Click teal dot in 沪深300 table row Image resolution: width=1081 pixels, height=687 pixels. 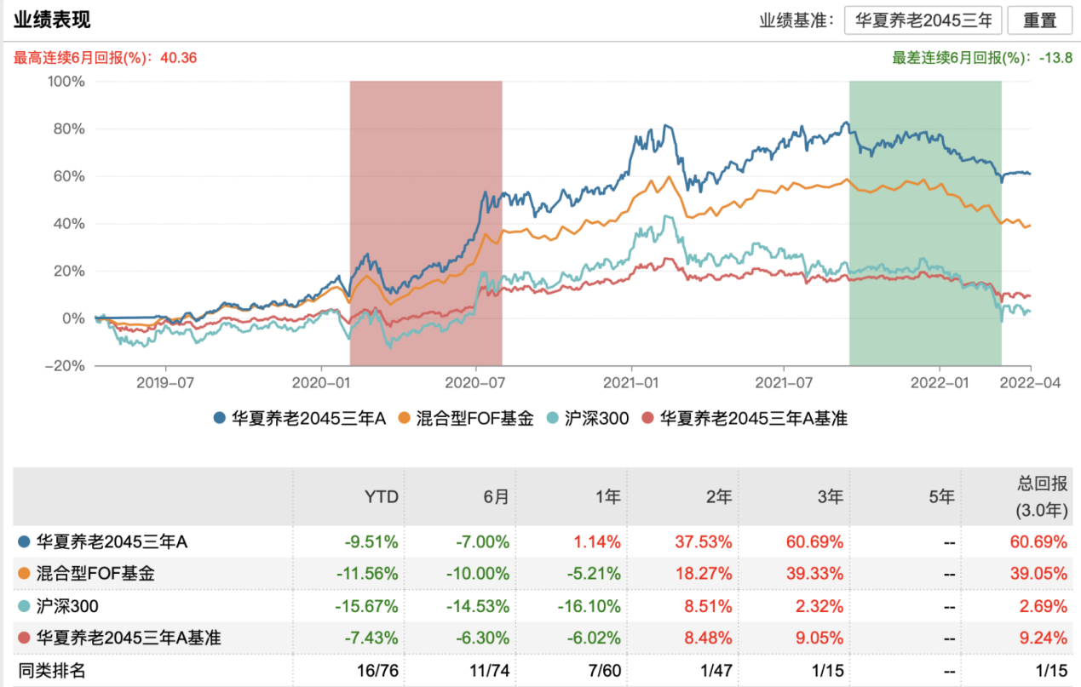[x=22, y=606]
